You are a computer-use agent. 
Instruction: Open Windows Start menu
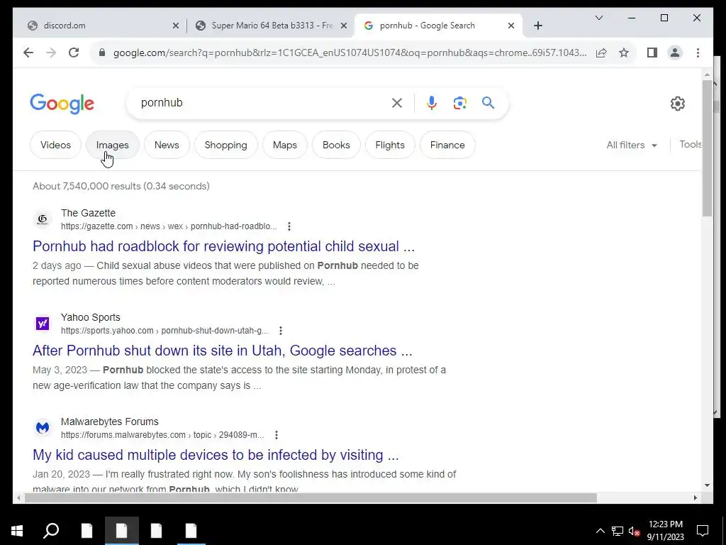[17, 531]
